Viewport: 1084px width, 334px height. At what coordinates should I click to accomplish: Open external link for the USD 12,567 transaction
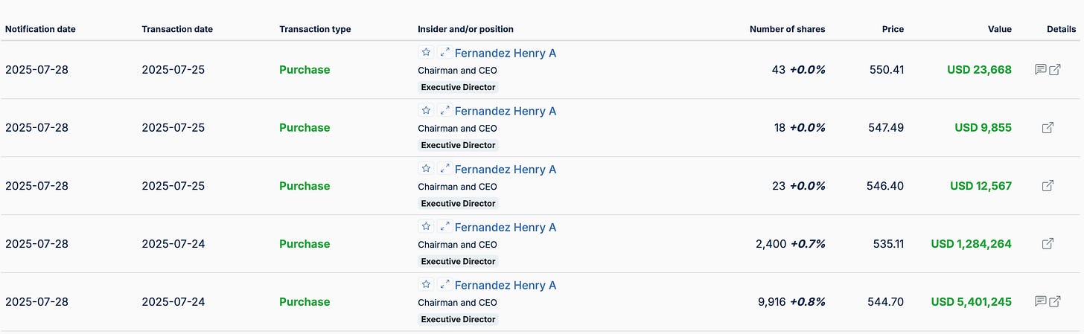(1048, 186)
